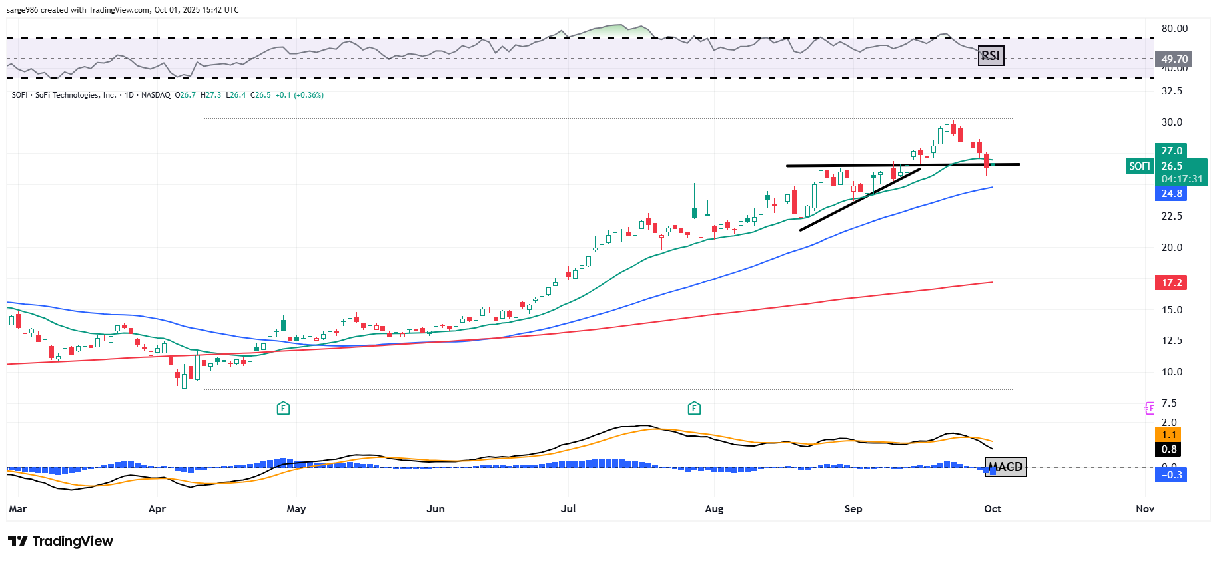Click the late-April earnings E marker
The width and height of the screenshot is (1217, 561).
(283, 408)
